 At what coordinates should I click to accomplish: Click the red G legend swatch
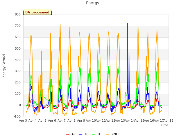click(68, 135)
